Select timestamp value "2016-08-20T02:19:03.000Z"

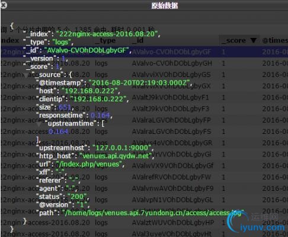pyautogui.click(x=139, y=83)
